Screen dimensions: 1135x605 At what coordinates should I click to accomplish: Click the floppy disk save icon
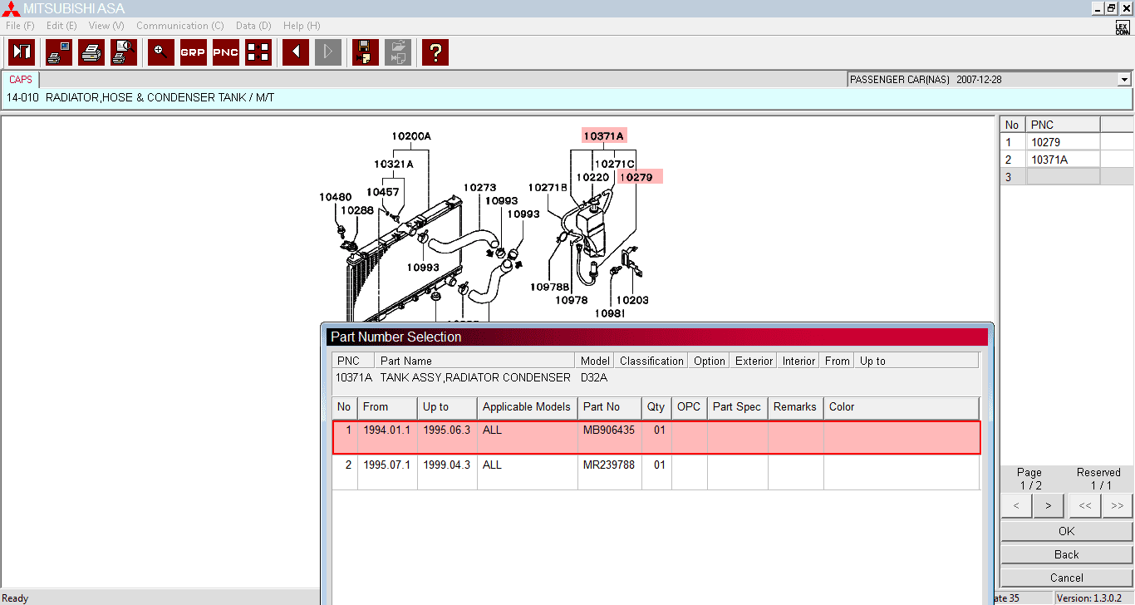366,52
